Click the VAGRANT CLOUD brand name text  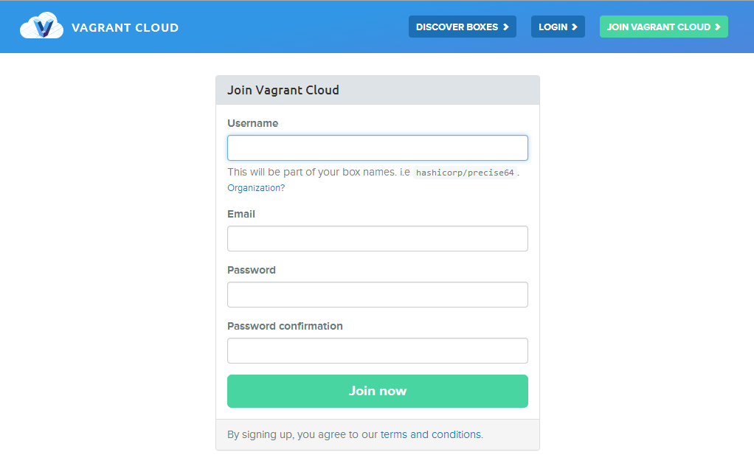point(125,28)
